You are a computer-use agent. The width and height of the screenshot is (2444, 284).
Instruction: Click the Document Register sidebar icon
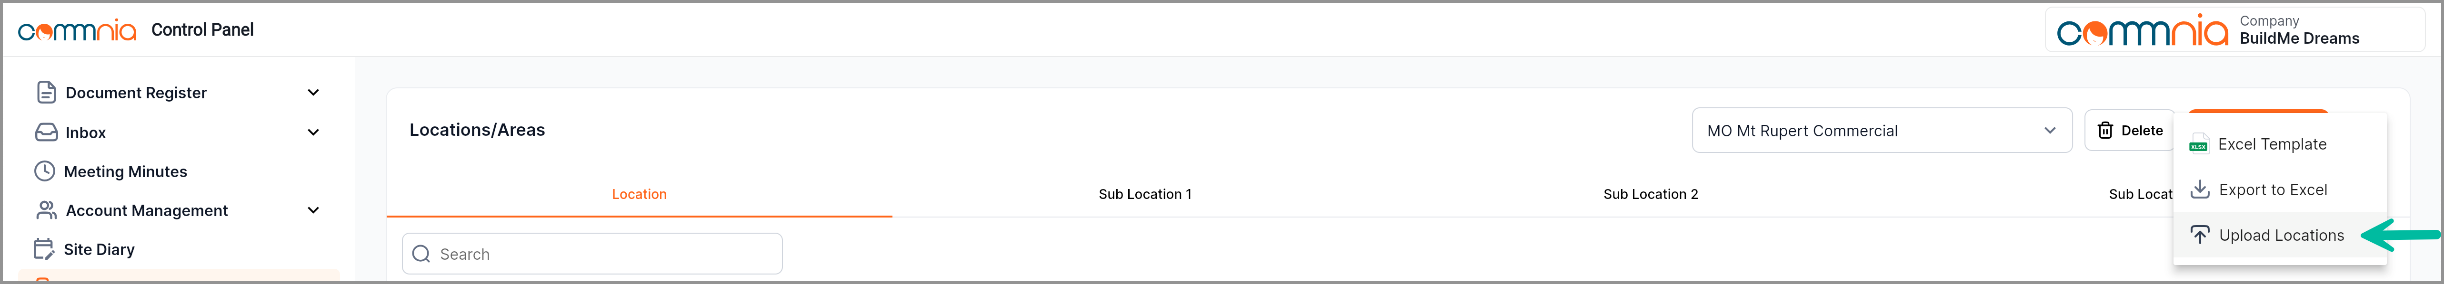[46, 93]
